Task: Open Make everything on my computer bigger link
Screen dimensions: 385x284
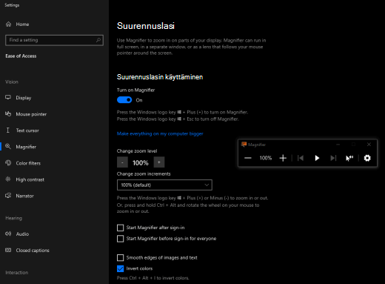Action: [160, 133]
